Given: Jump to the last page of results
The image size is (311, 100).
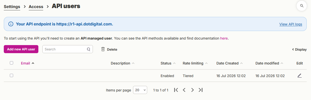Looking at the screenshot, I should 201,90.
